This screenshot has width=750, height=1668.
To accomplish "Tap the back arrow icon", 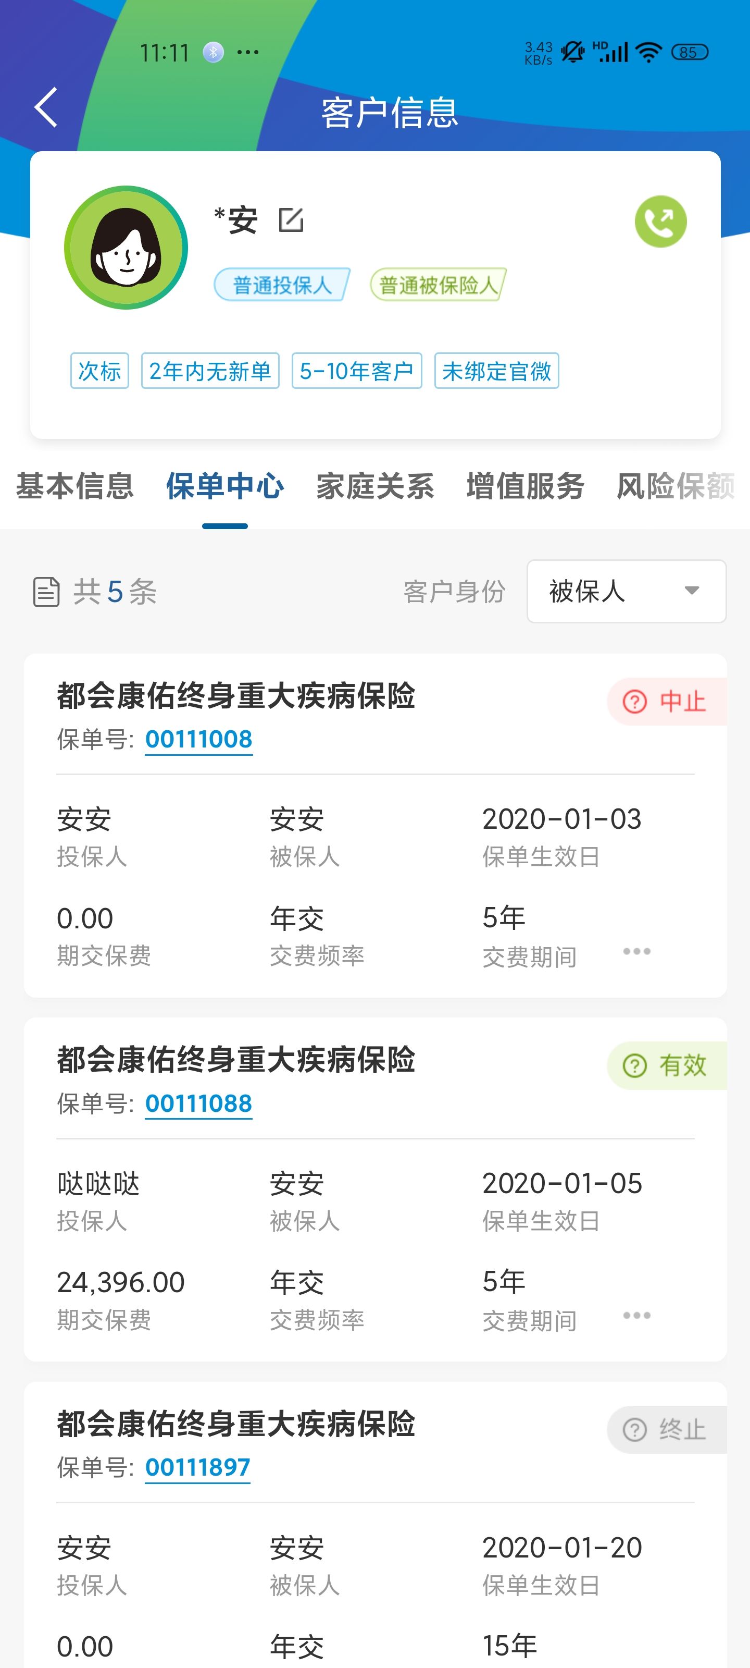I will pyautogui.click(x=46, y=107).
